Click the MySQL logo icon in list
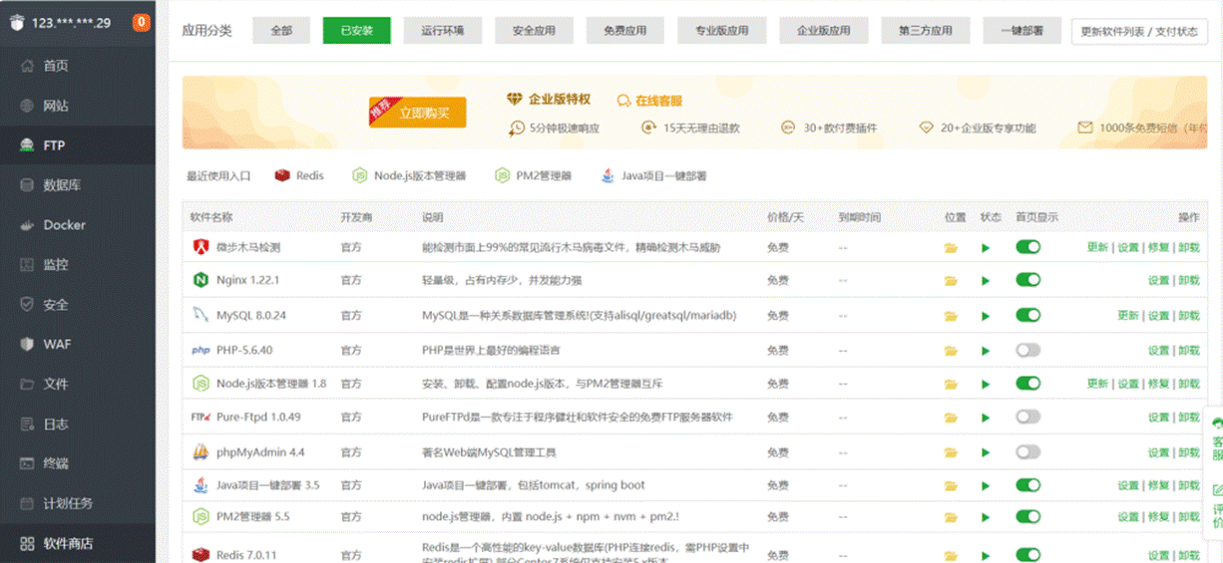 point(201,316)
